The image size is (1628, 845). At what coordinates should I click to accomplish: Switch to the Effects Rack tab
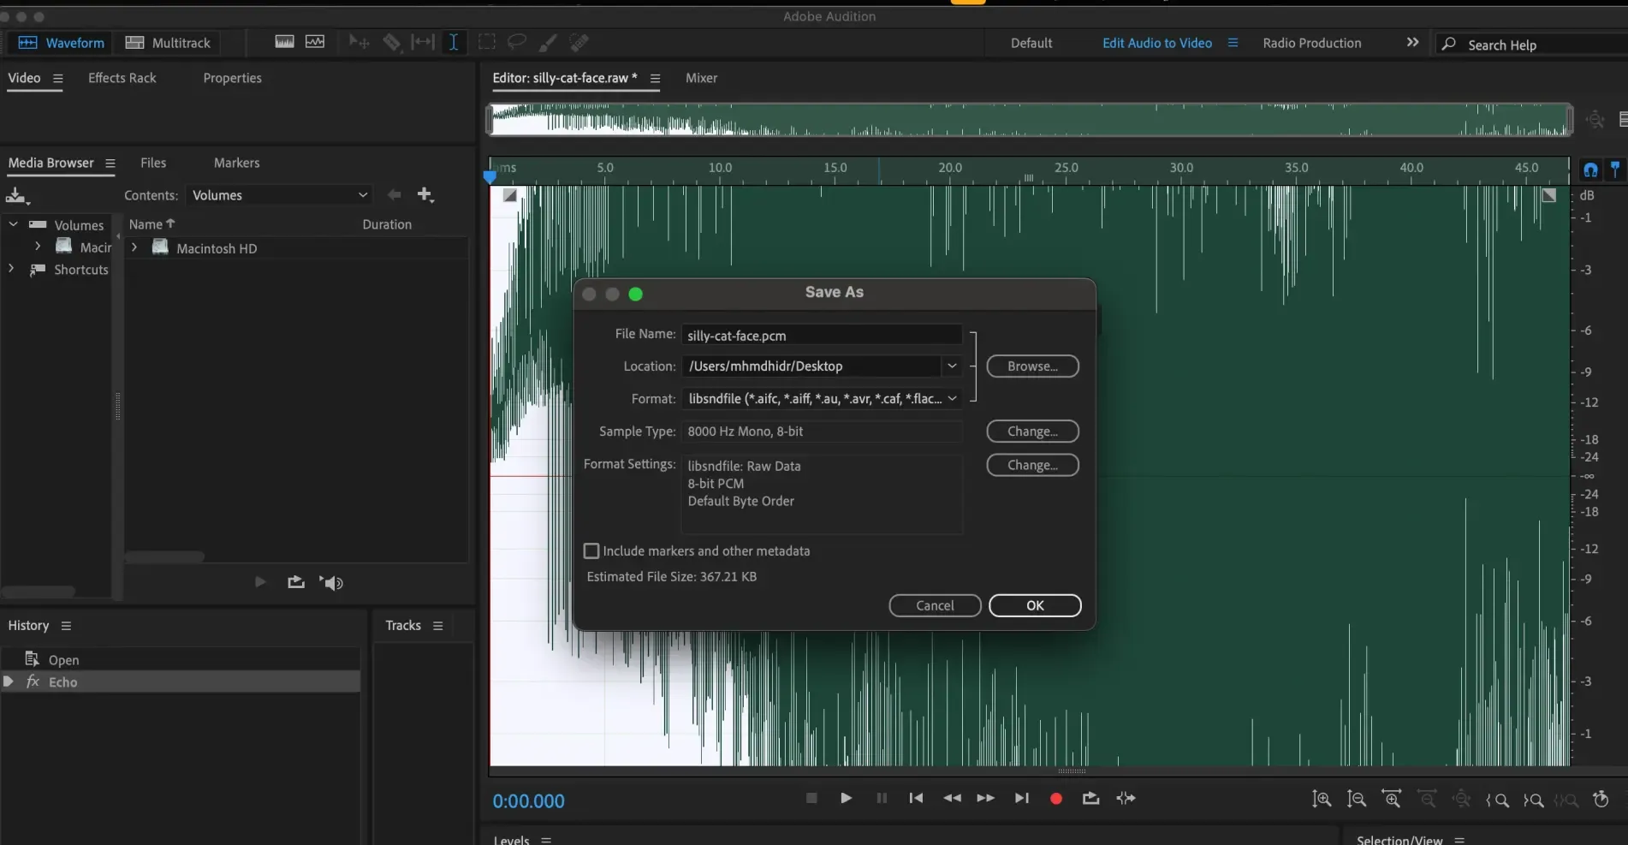[x=122, y=78]
